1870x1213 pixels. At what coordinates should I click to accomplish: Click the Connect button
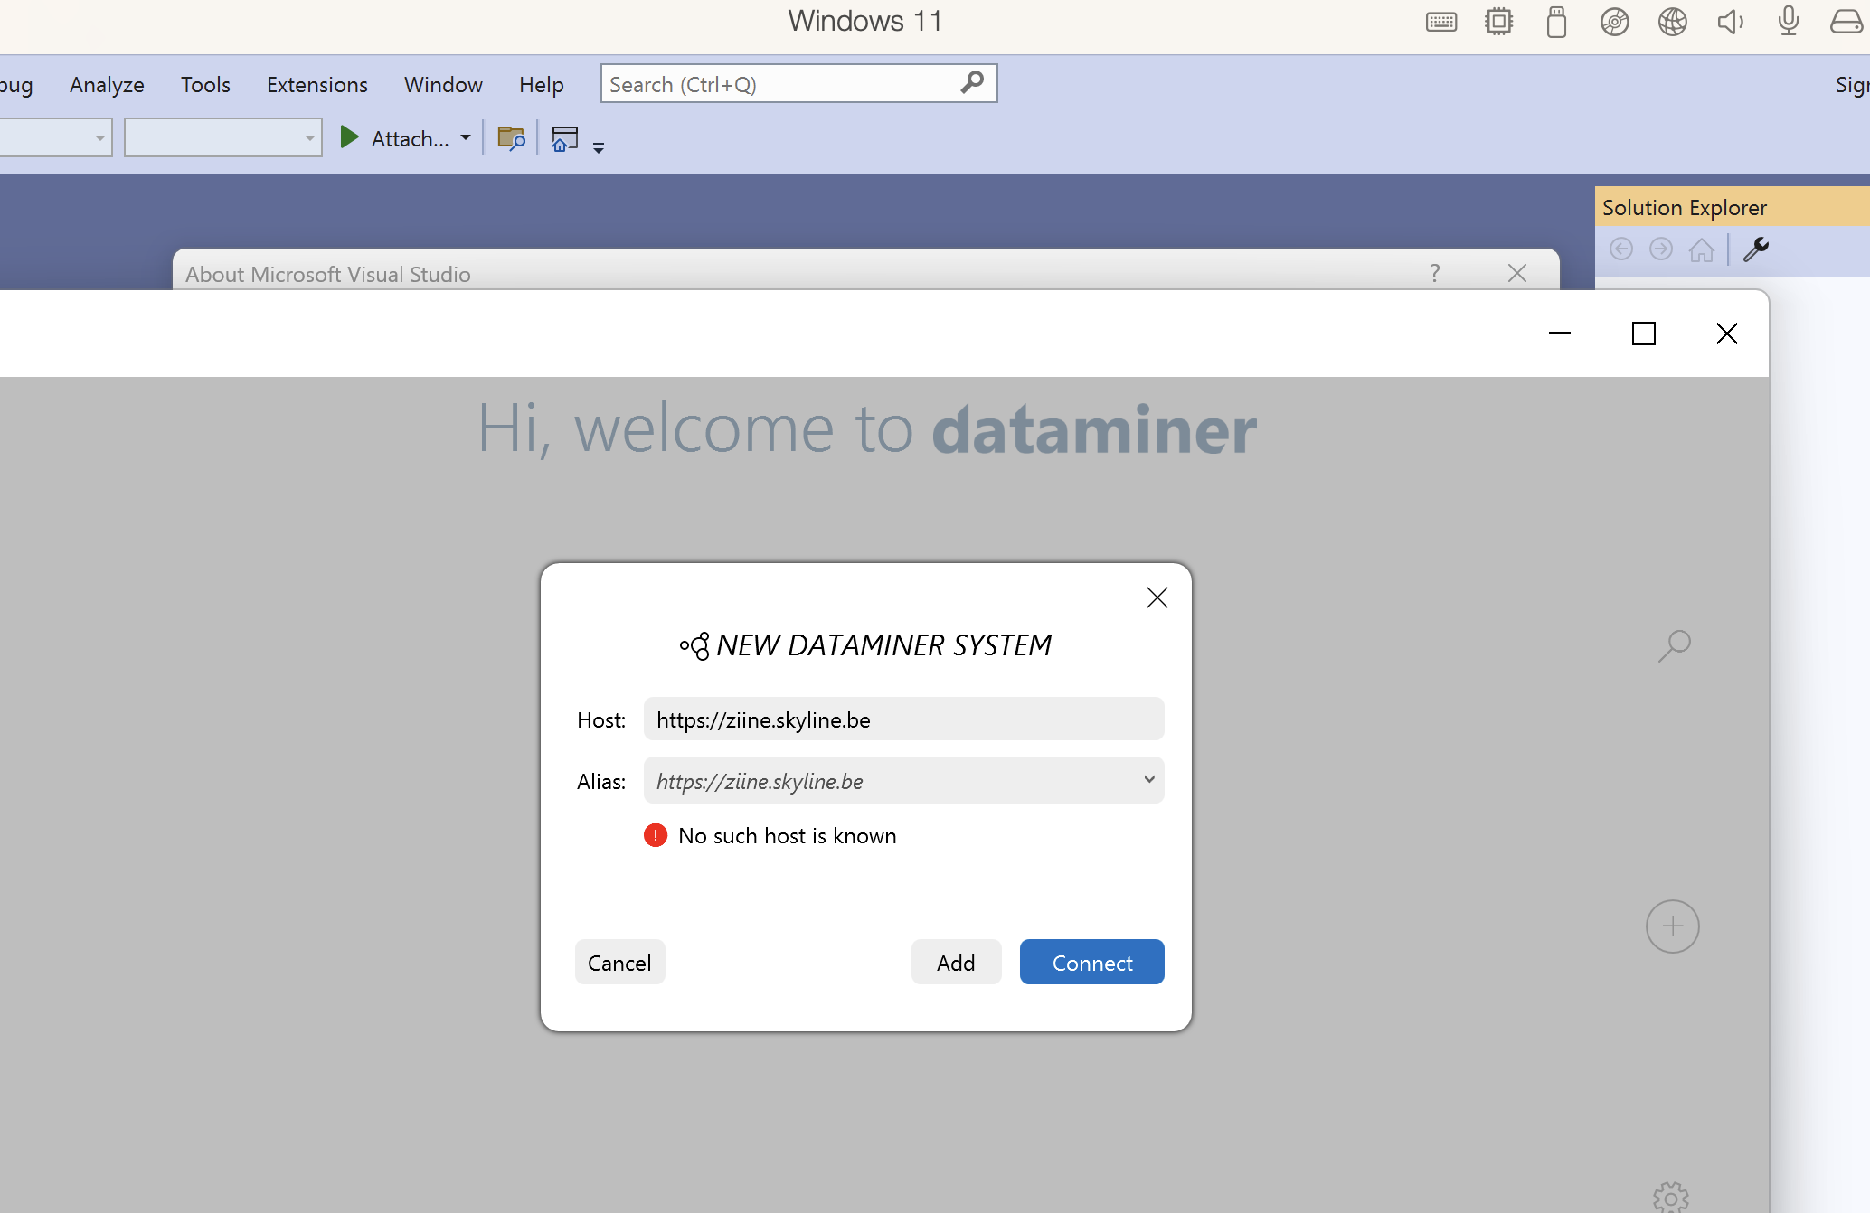1091,962
